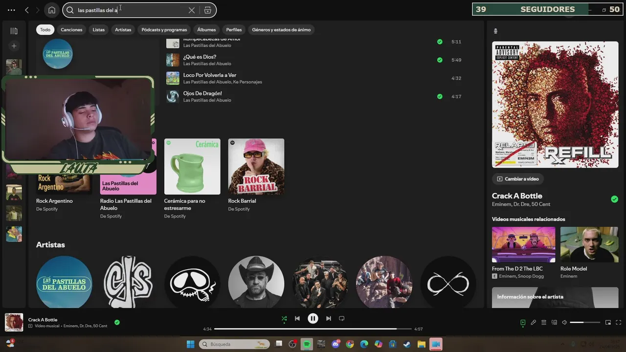The height and width of the screenshot is (352, 626).
Task: Adjust the volume slider
Action: 585,323
